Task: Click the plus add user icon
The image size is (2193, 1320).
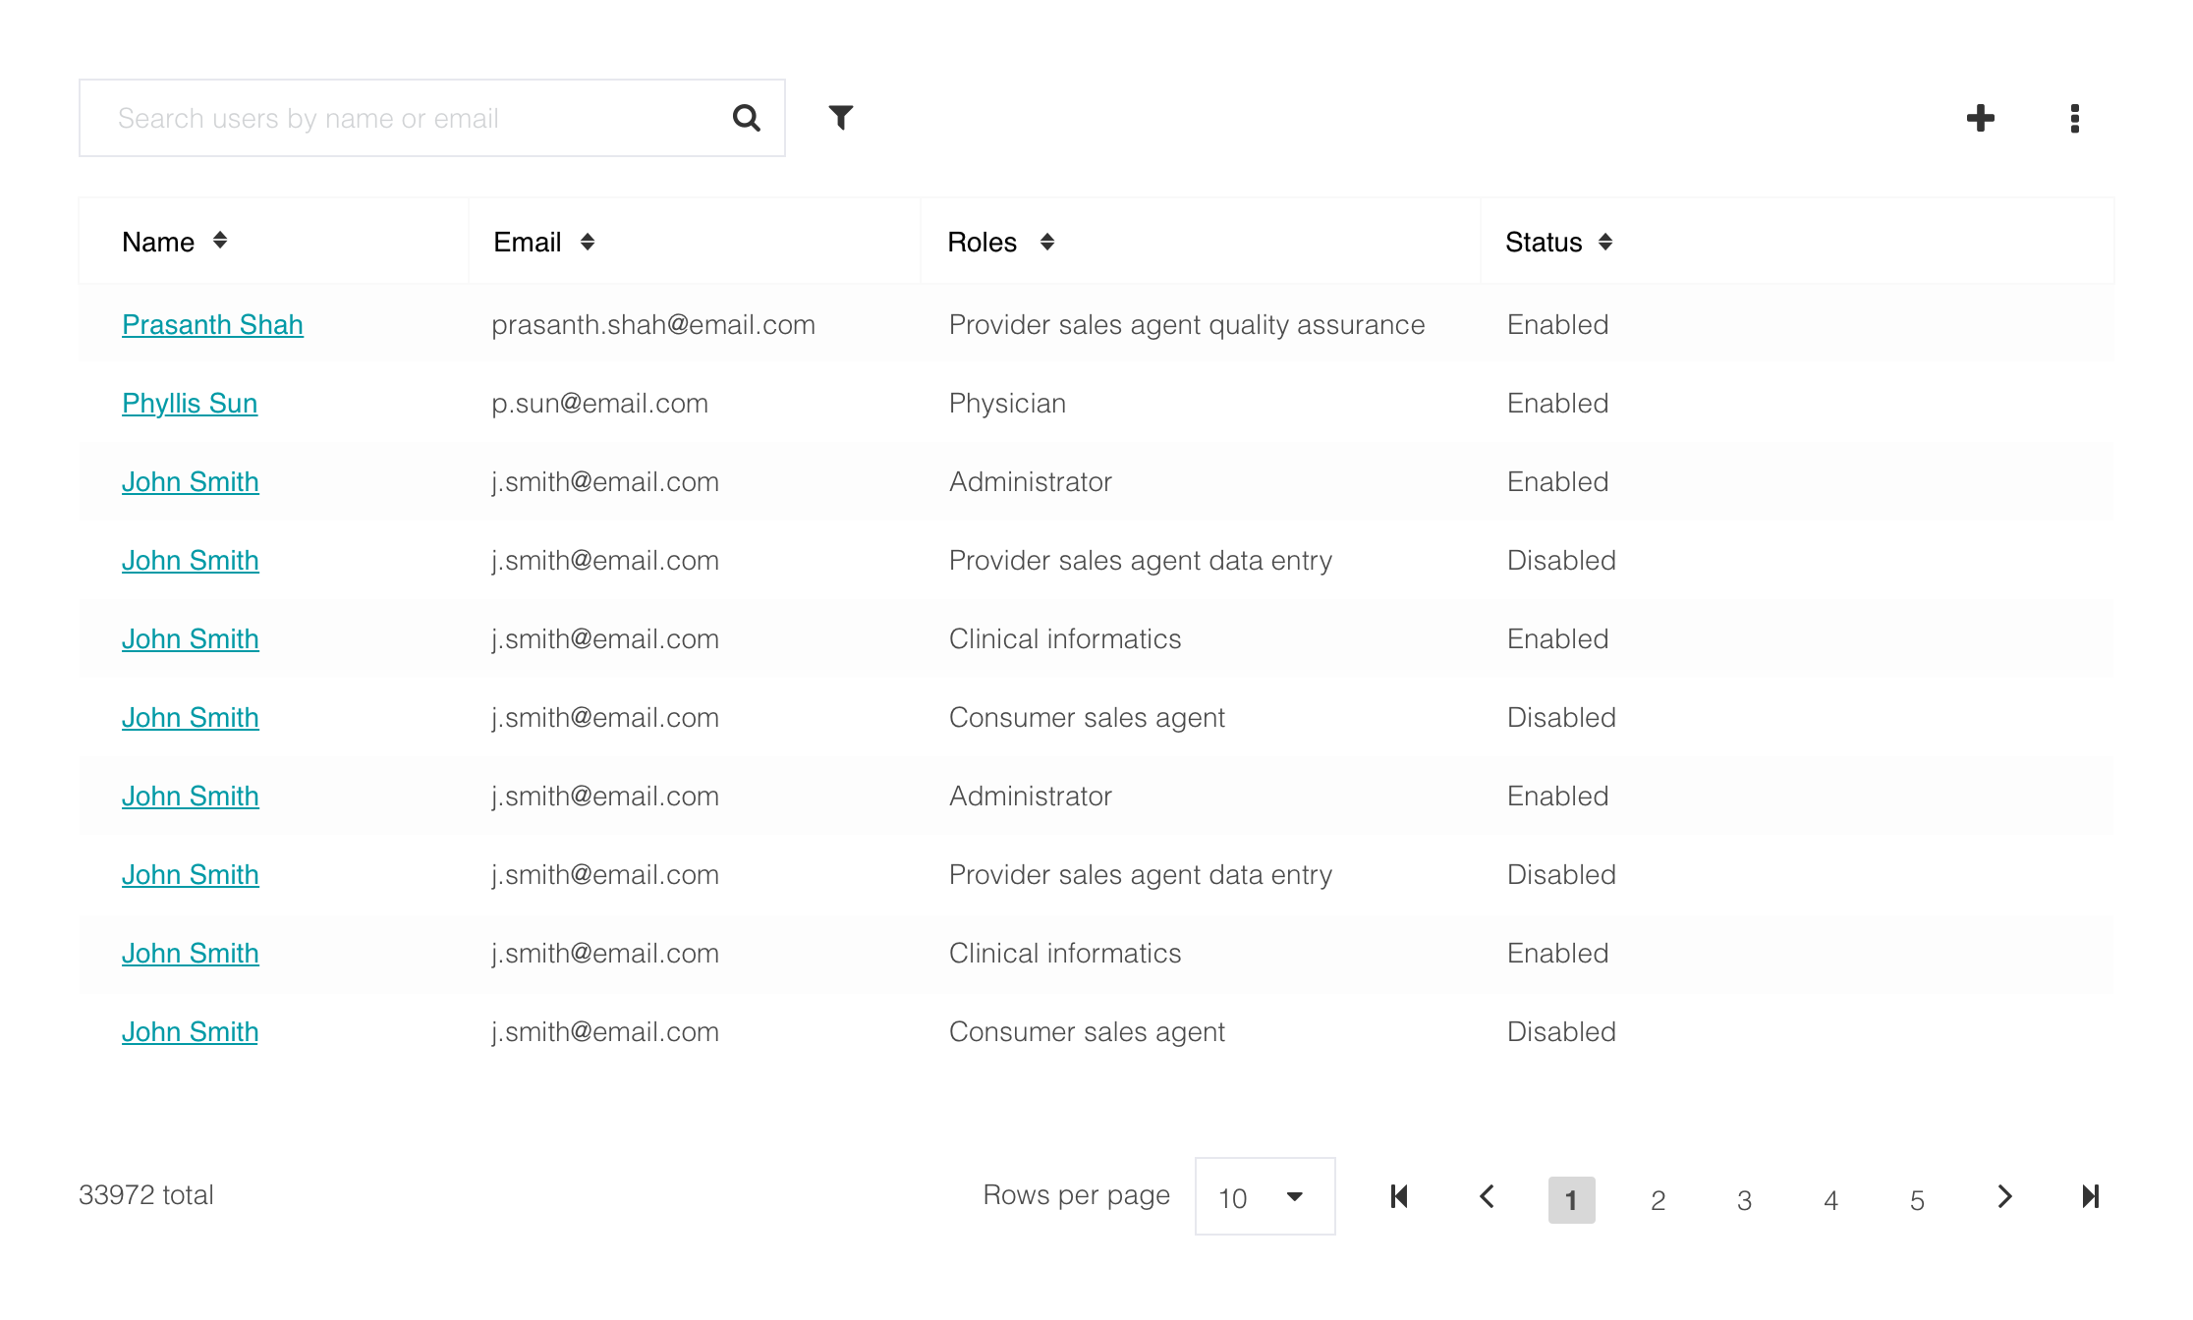Action: (1980, 119)
